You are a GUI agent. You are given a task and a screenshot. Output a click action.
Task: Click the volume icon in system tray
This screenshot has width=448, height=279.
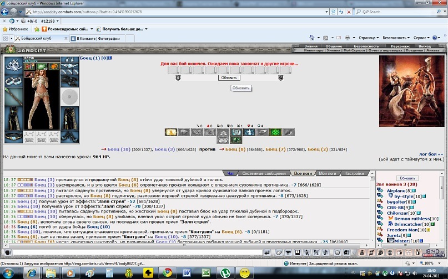tap(414, 273)
